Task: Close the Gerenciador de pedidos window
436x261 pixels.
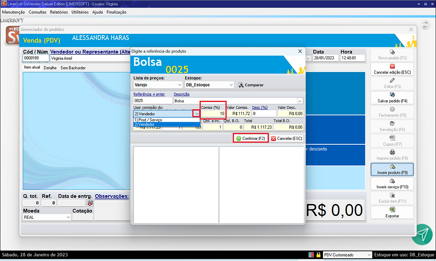Action: [x=411, y=29]
